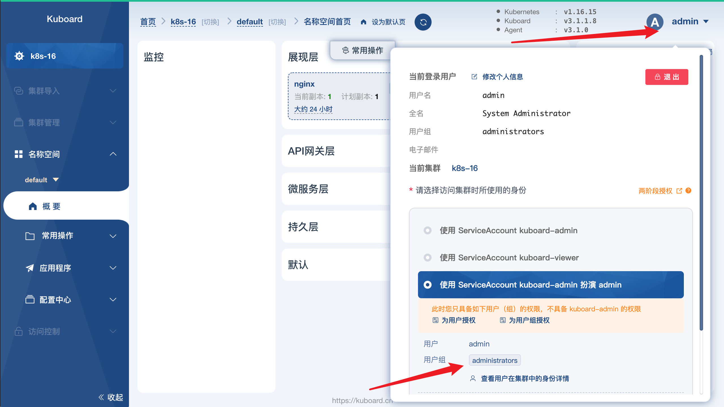Expand the 常用操作 sidebar chevron
Screen dimensions: 724x407
[x=113, y=236]
